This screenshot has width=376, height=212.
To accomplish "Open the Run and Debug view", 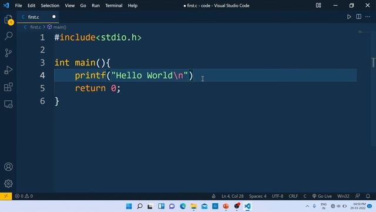I will click(x=8, y=70).
